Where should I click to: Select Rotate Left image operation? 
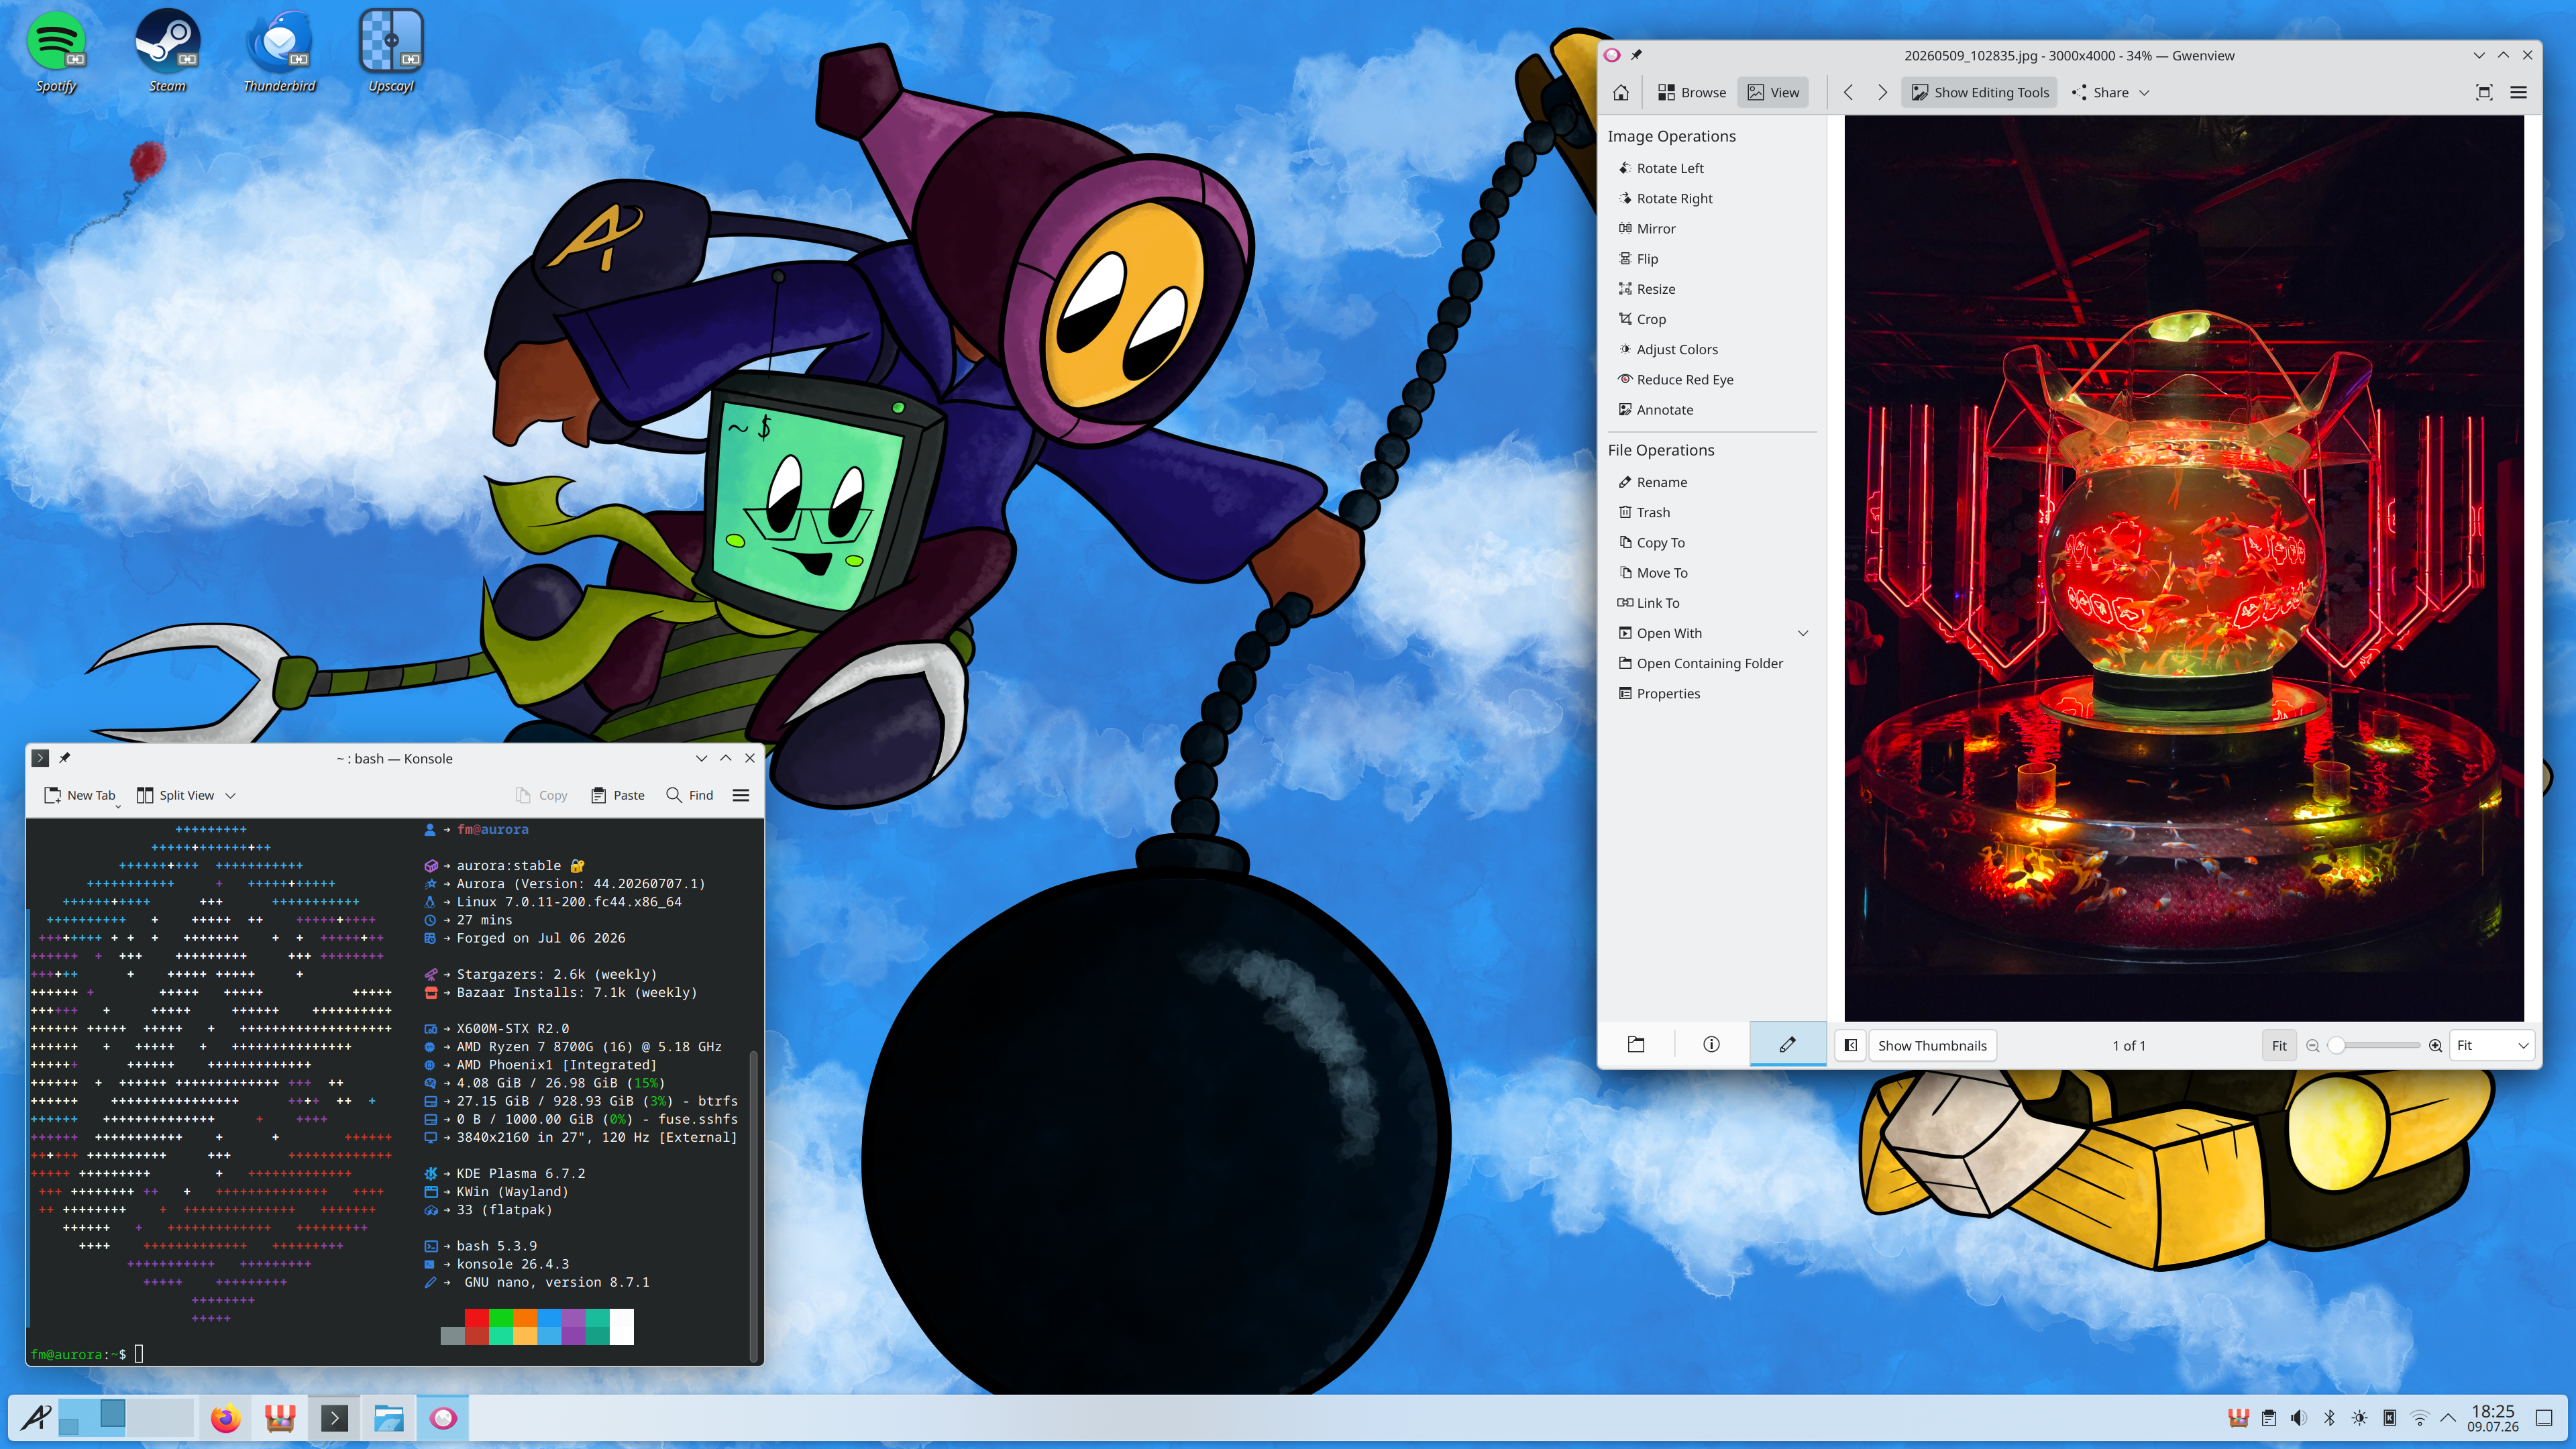tap(1660, 168)
